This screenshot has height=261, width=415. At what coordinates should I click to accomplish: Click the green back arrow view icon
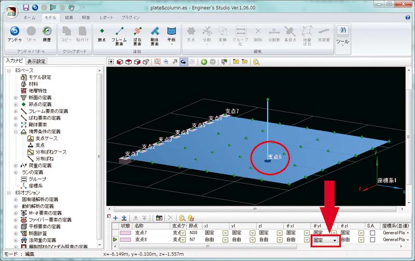204,62
